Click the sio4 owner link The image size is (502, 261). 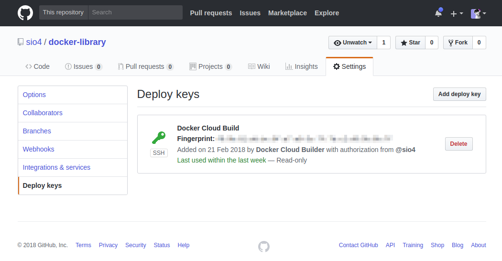point(34,42)
